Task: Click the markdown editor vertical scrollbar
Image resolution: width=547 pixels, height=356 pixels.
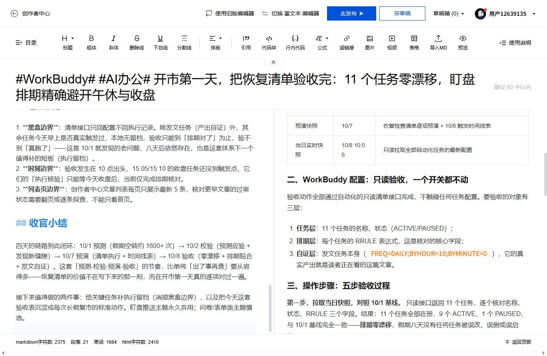Action: 270,308
